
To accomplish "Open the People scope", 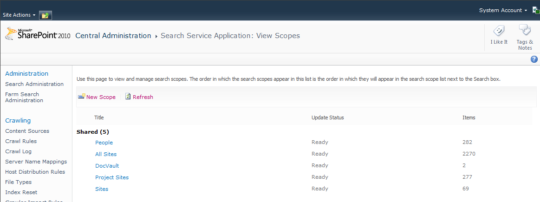I will pos(104,143).
